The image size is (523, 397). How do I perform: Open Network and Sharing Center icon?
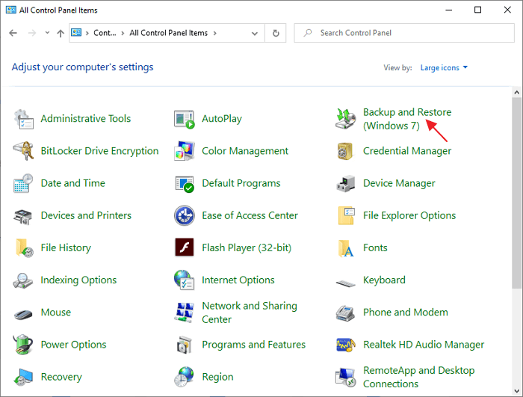tap(184, 313)
